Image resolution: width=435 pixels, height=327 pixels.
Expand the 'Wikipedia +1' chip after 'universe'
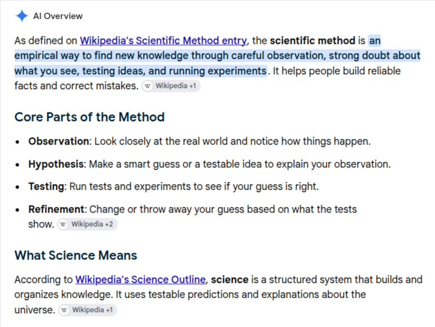coord(87,310)
